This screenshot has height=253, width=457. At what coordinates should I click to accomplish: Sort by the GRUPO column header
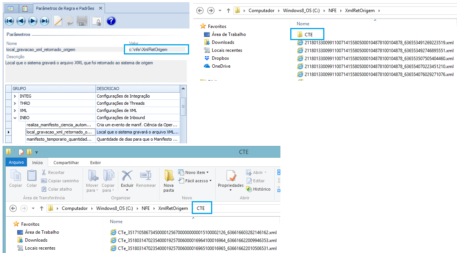click(53, 88)
